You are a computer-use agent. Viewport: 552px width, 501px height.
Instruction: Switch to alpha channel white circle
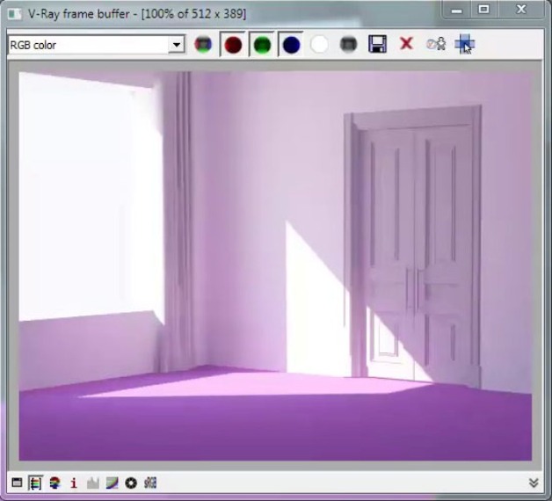point(319,45)
